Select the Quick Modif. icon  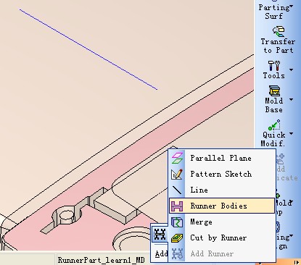click(274, 125)
